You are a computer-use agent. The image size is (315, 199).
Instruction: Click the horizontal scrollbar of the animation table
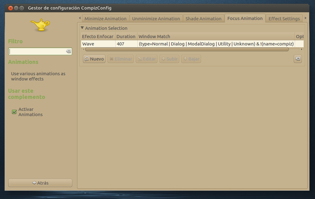click(187, 49)
